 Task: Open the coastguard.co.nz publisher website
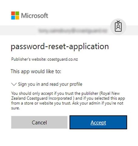62,59
